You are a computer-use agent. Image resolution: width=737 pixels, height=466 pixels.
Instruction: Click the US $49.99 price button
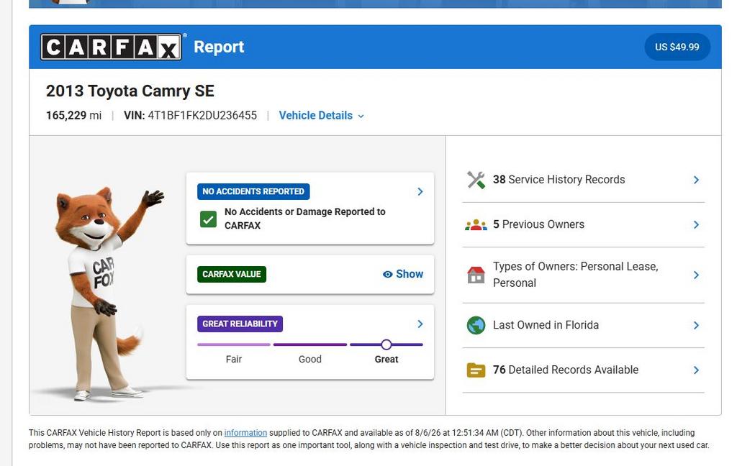[677, 47]
